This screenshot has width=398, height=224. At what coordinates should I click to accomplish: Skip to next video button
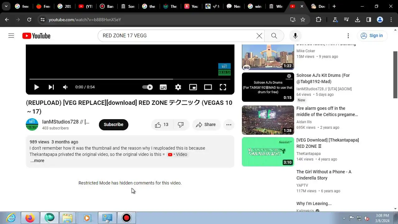click(x=51, y=87)
